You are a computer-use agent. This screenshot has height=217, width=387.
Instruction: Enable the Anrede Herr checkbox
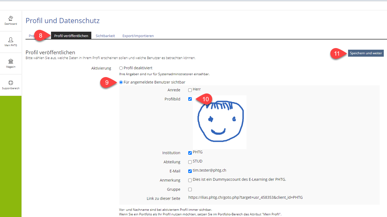(x=190, y=90)
